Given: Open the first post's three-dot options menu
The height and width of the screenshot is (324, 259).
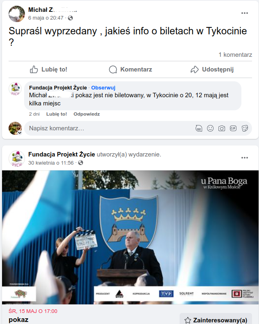Looking at the screenshot, I should coord(245,13).
